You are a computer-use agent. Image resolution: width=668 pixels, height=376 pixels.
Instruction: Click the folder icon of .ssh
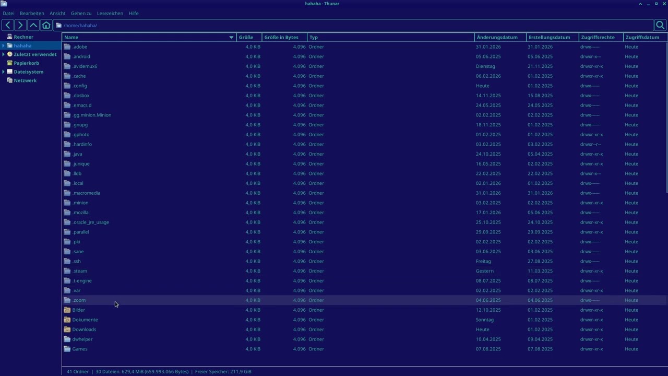67,261
